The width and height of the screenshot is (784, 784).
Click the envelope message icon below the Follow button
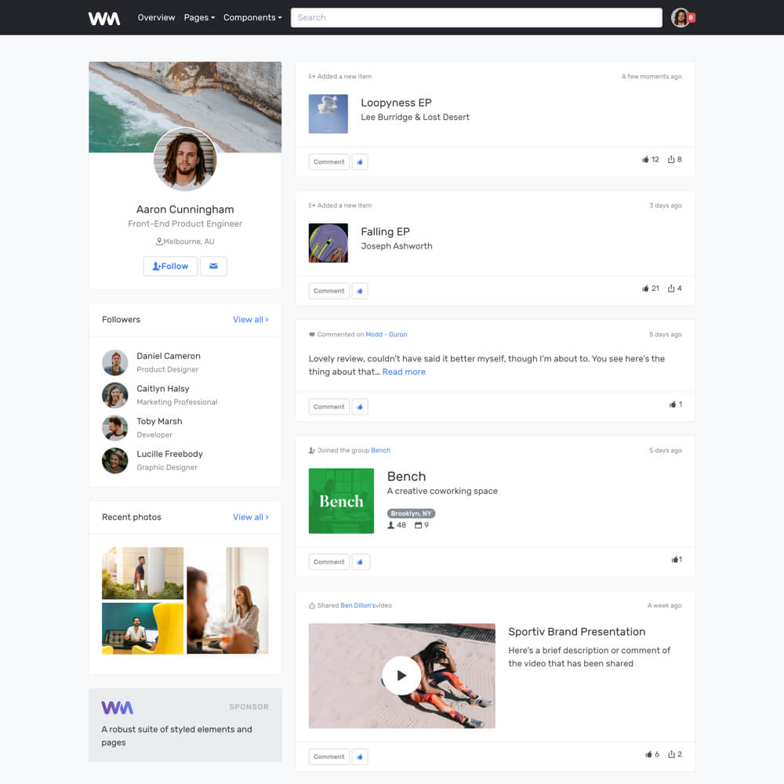tap(213, 266)
